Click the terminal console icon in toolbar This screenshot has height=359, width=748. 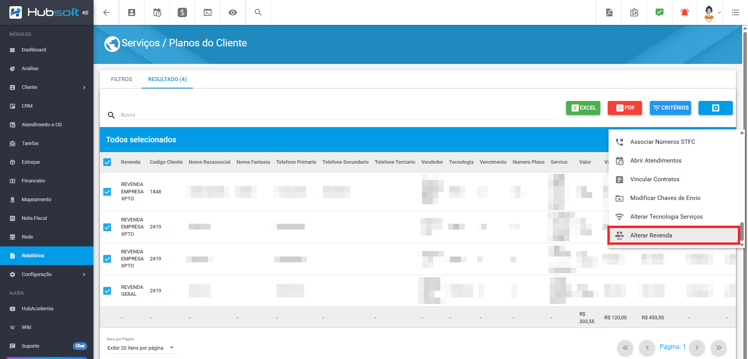pos(208,12)
